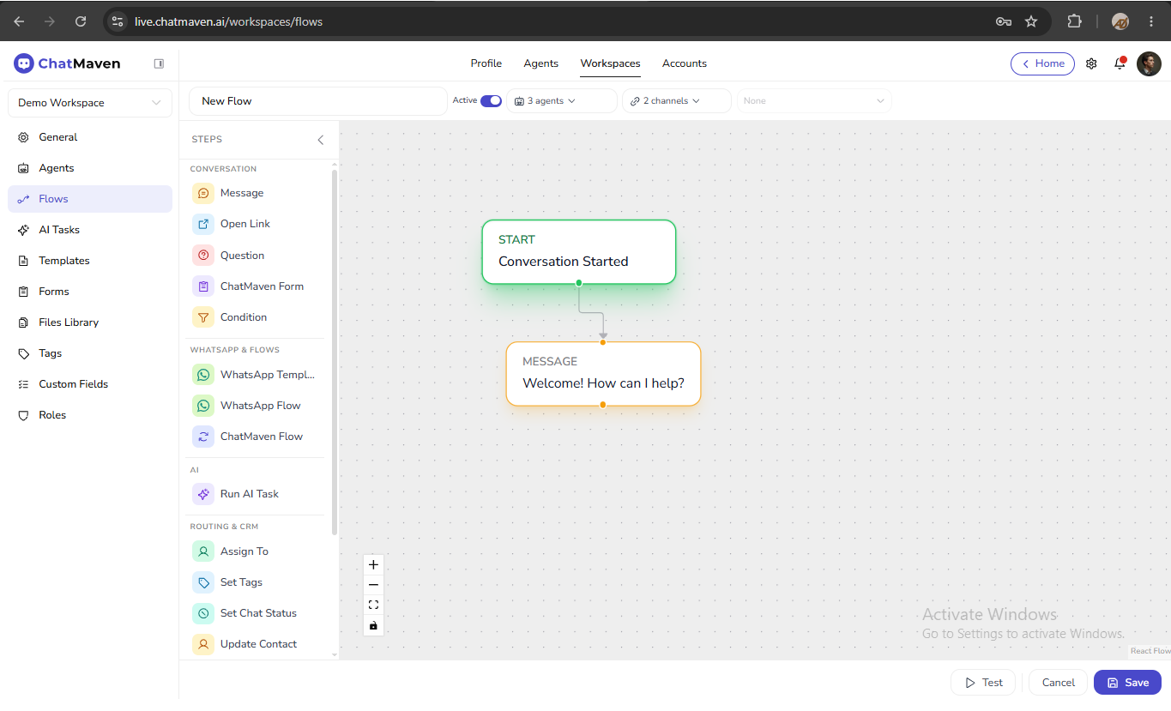Zoom in on the flow canvas
This screenshot has height=711, width=1171.
tap(373, 565)
